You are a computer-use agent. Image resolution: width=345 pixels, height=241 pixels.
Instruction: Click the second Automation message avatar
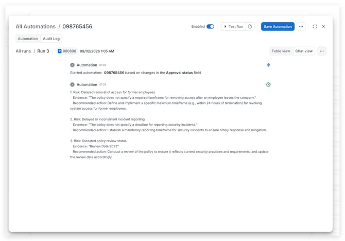pos(72,84)
